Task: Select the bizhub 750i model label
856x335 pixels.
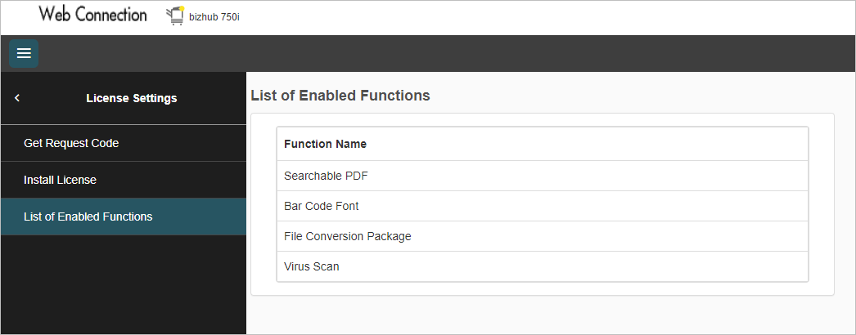Action: pos(214,17)
